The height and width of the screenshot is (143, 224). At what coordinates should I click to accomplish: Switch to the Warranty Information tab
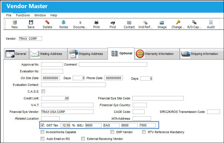pos(157,54)
